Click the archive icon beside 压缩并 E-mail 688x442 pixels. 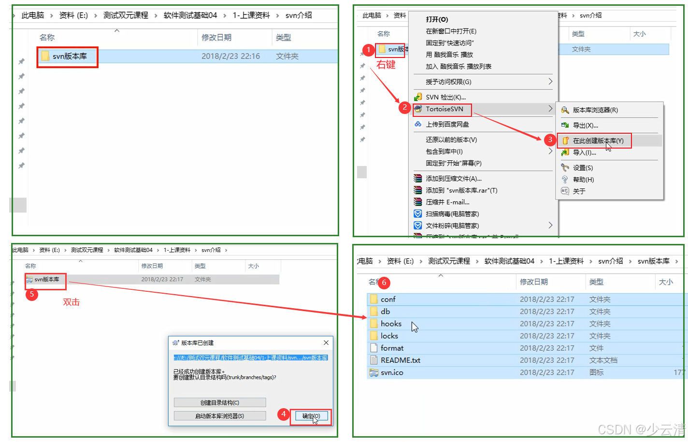tap(418, 202)
